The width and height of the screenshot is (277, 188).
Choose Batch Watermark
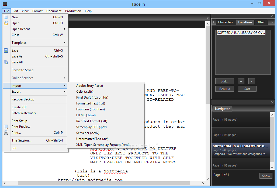[x=35, y=113]
